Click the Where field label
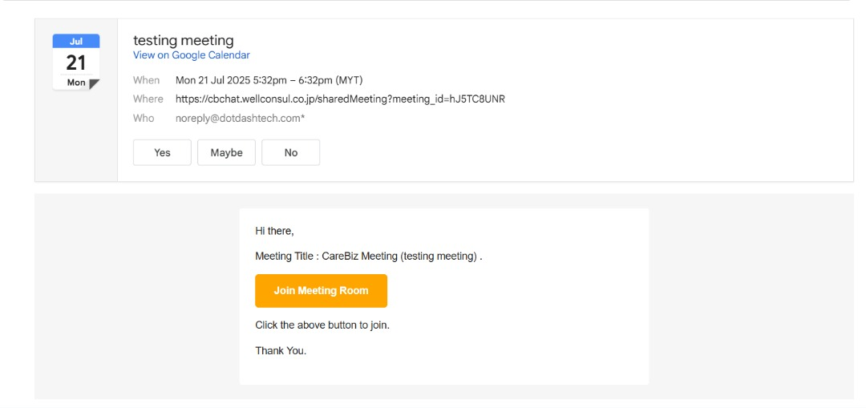Screen dimensions: 866x408 click(148, 99)
